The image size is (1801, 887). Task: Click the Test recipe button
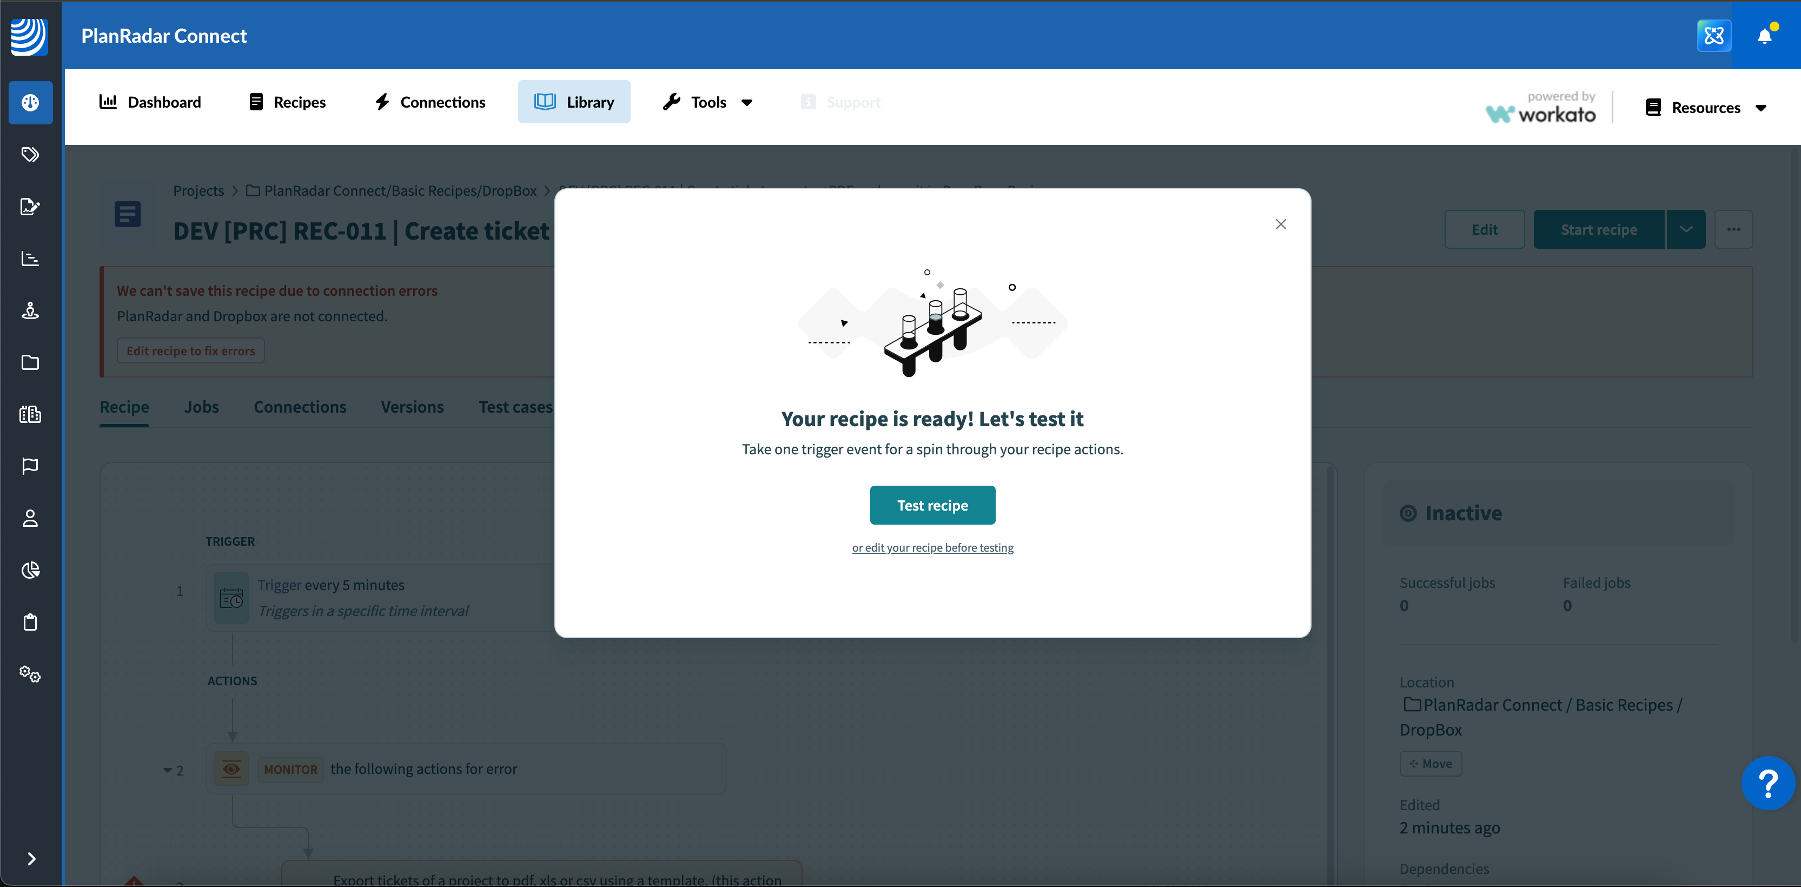coord(932,505)
